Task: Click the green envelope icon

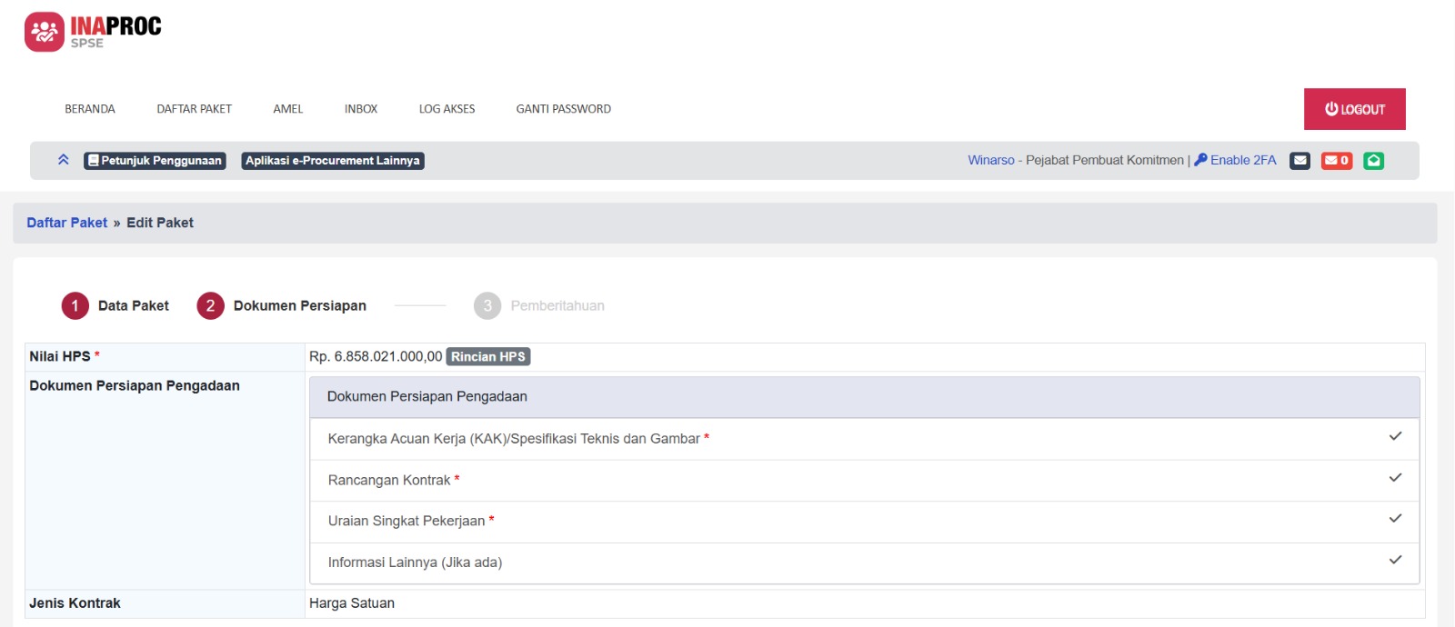Action: pos(1373,161)
